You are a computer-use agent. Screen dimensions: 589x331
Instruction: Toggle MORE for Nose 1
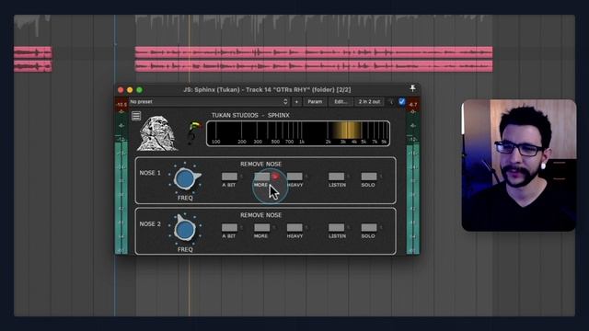pyautogui.click(x=261, y=177)
